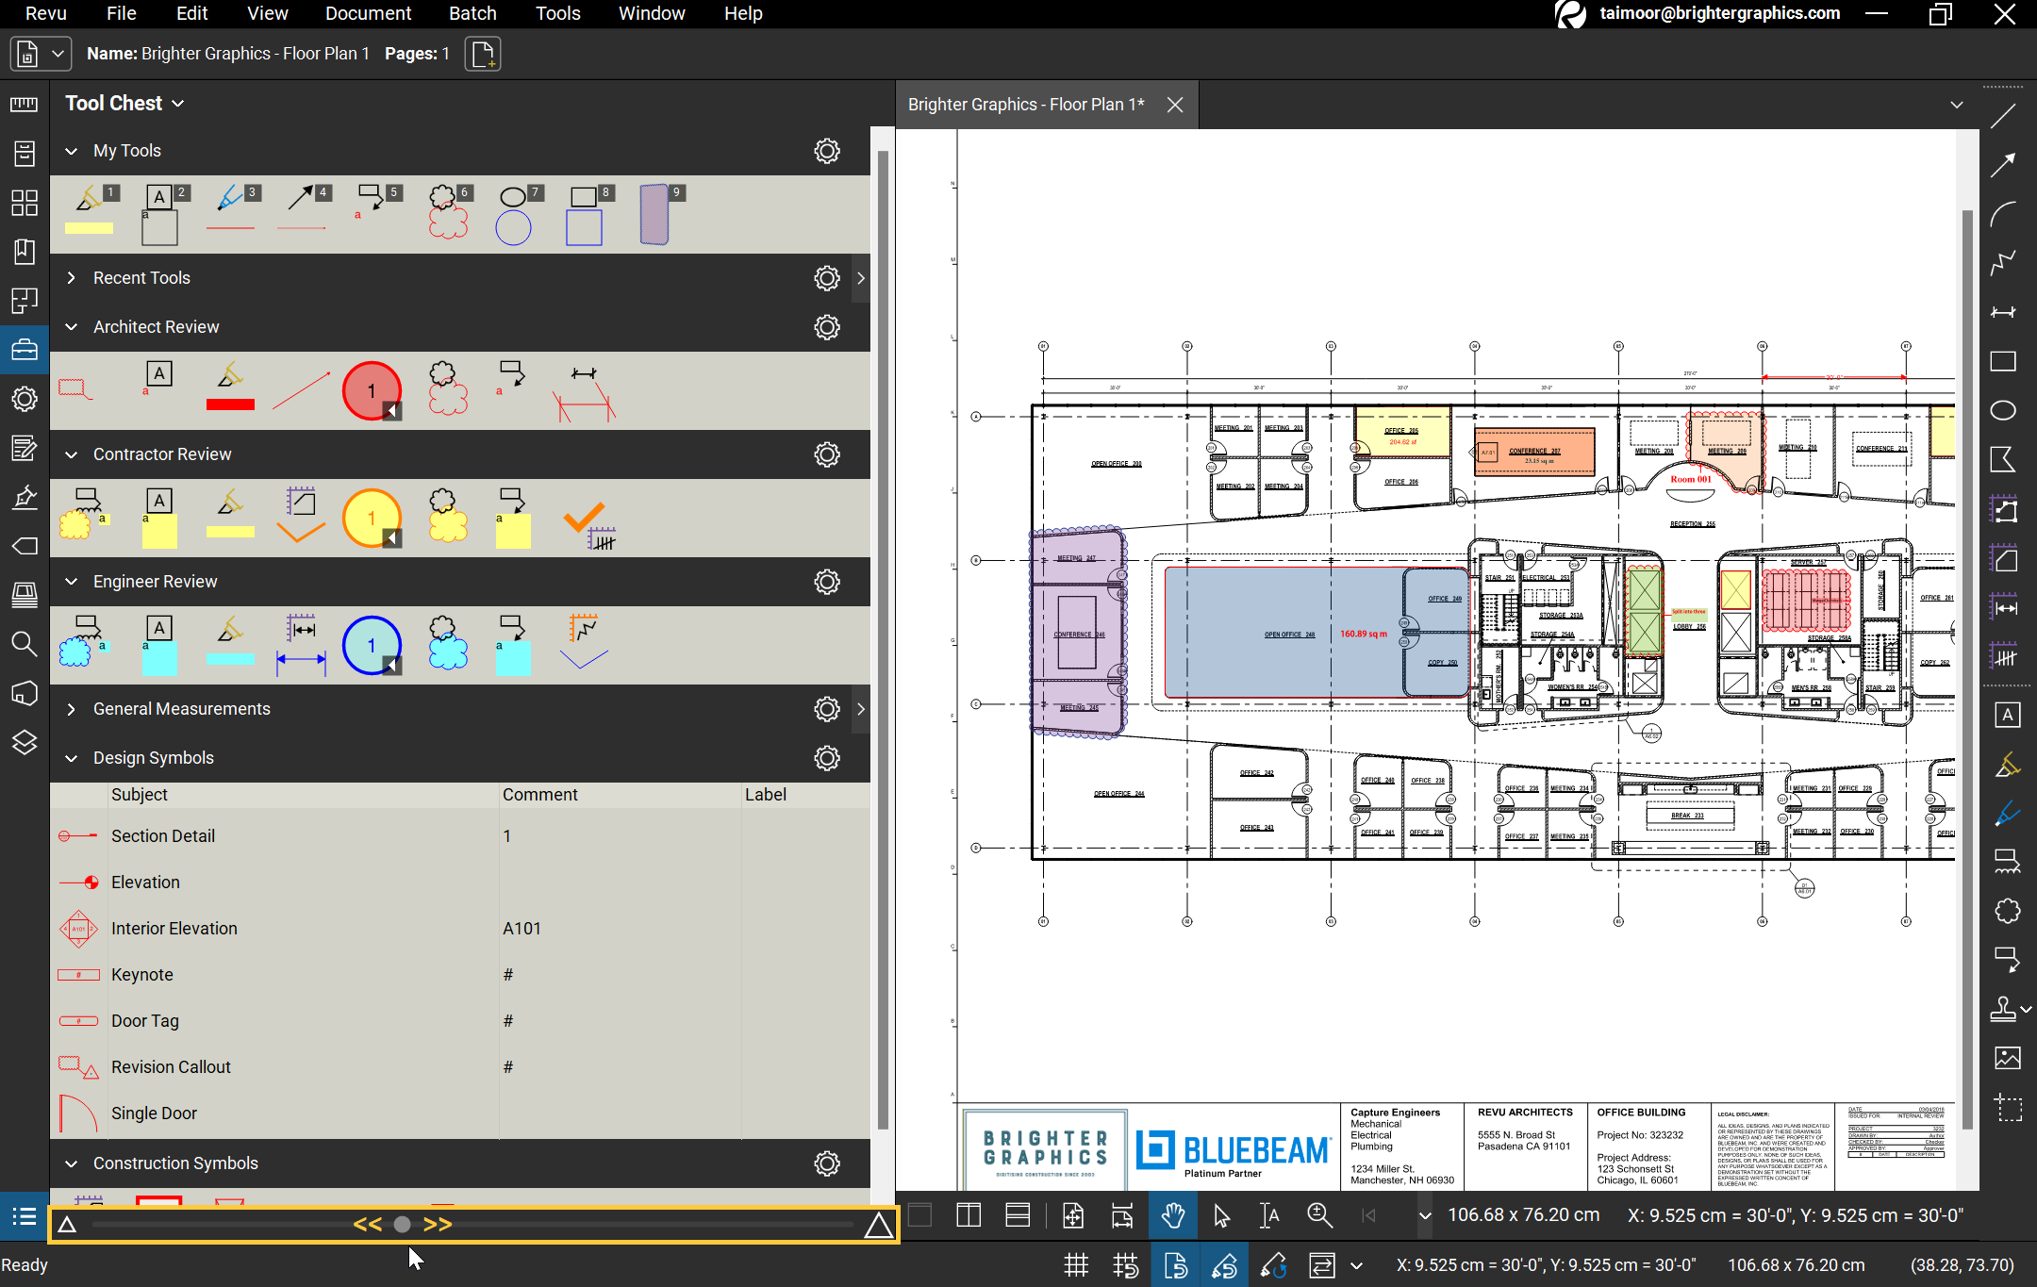Open the Measurements panel ruler icon
The height and width of the screenshot is (1287, 2037).
coord(25,104)
